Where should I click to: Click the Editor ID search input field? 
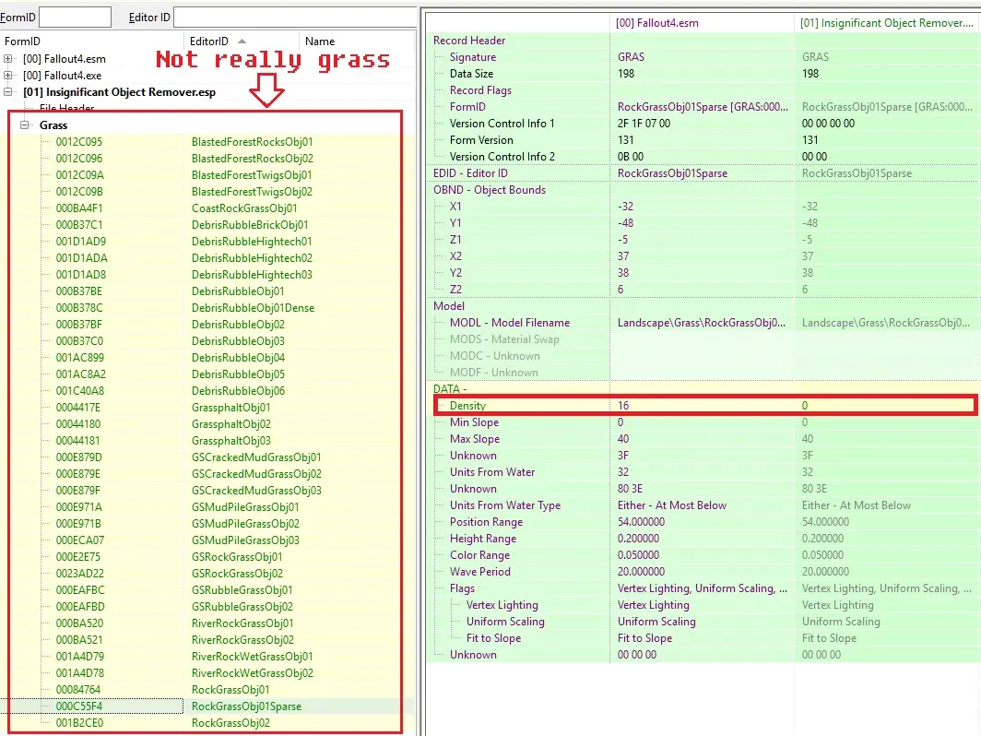click(295, 17)
